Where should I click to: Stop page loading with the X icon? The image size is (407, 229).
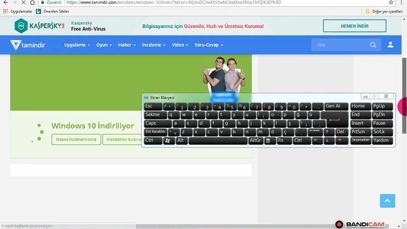[23, 3]
